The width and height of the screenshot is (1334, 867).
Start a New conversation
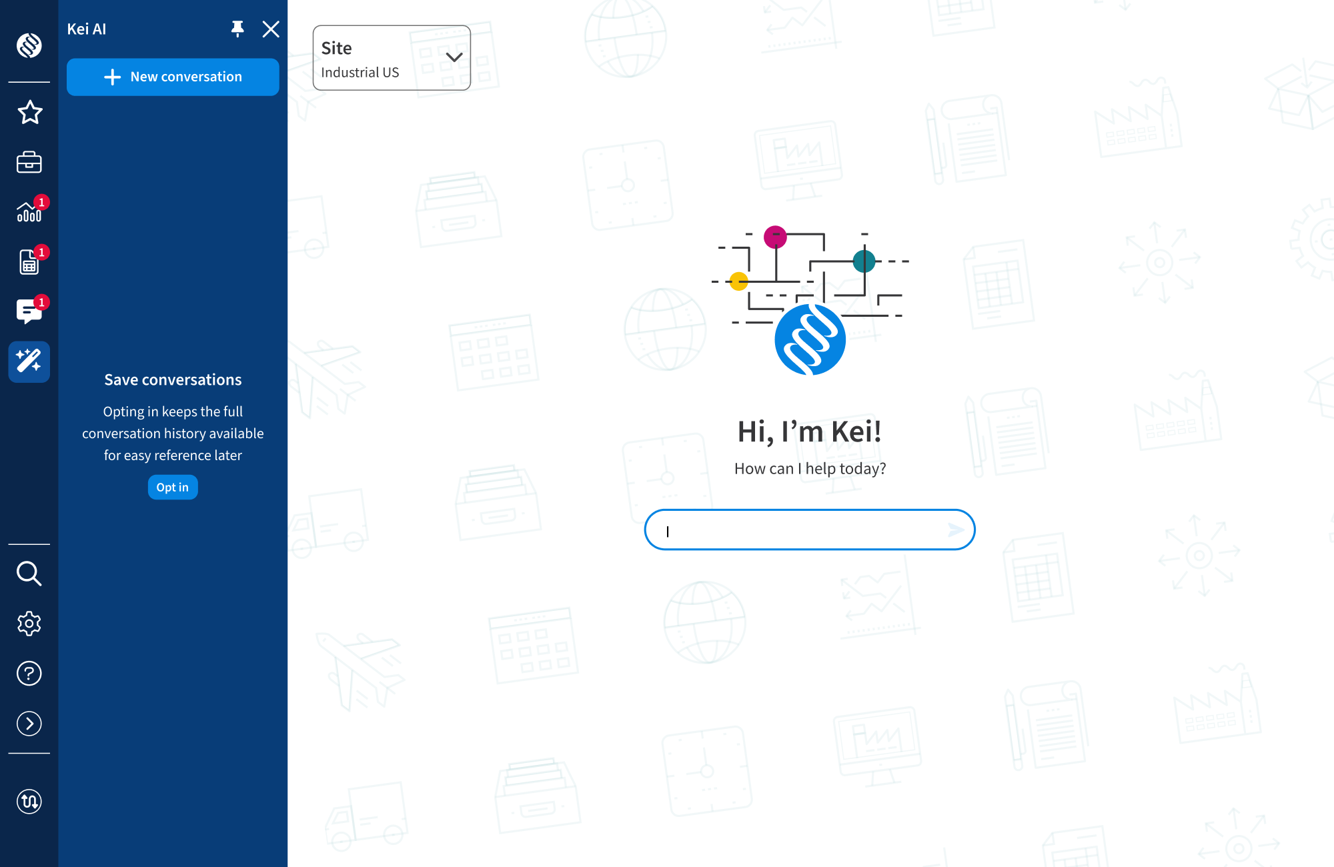point(173,77)
